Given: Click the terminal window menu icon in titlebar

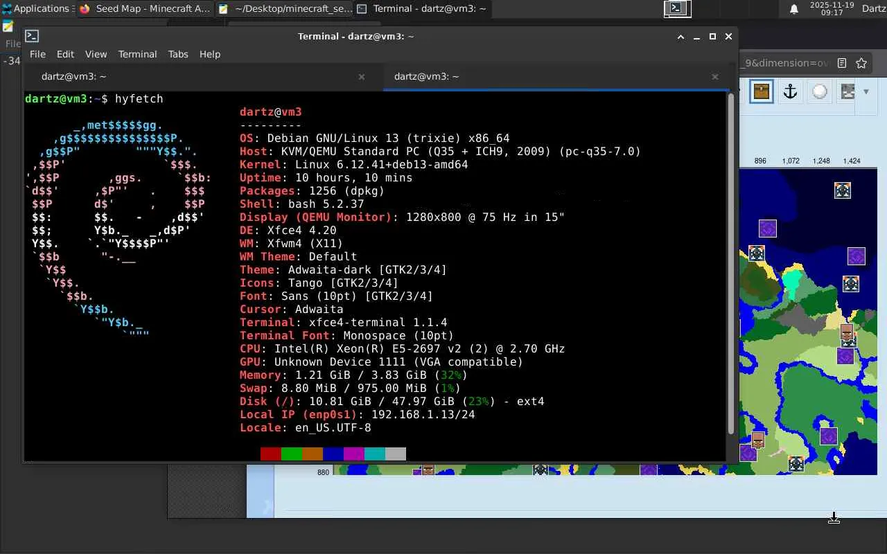Looking at the screenshot, I should (x=32, y=36).
